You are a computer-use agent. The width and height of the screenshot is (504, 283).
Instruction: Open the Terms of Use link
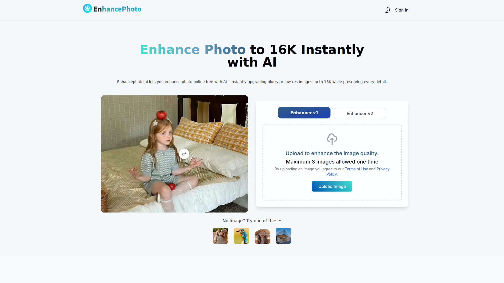356,169
